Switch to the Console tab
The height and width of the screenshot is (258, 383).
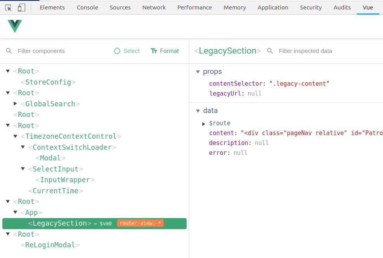point(88,8)
